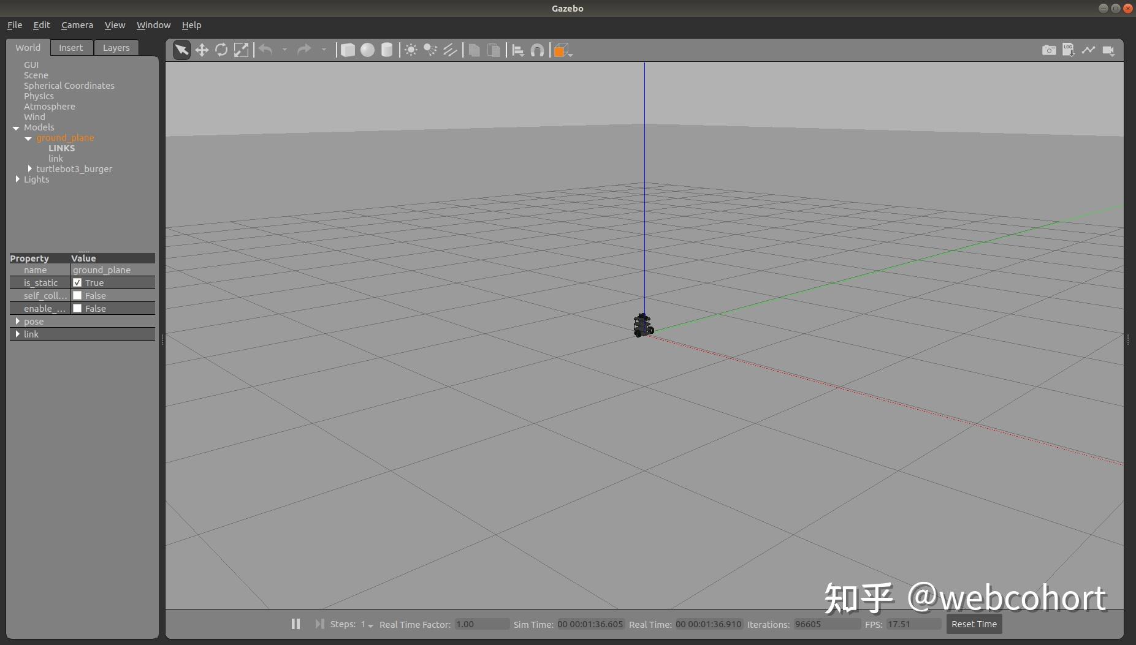Enable the enable_wind property checkbox
Screen dimensions: 1136x645
pos(78,308)
